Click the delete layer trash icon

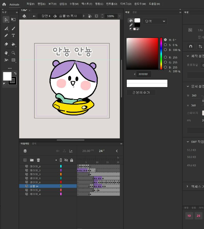click(38, 160)
